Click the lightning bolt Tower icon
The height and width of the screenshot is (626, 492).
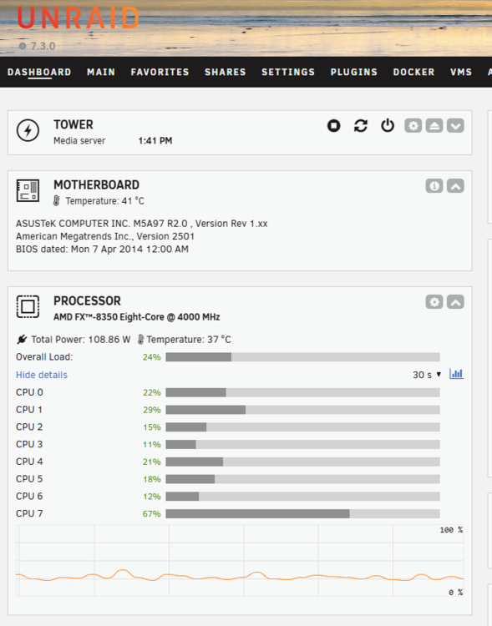point(28,130)
